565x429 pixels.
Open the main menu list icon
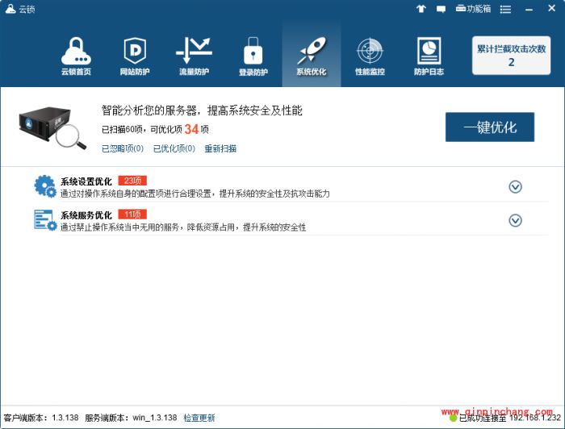505,10
